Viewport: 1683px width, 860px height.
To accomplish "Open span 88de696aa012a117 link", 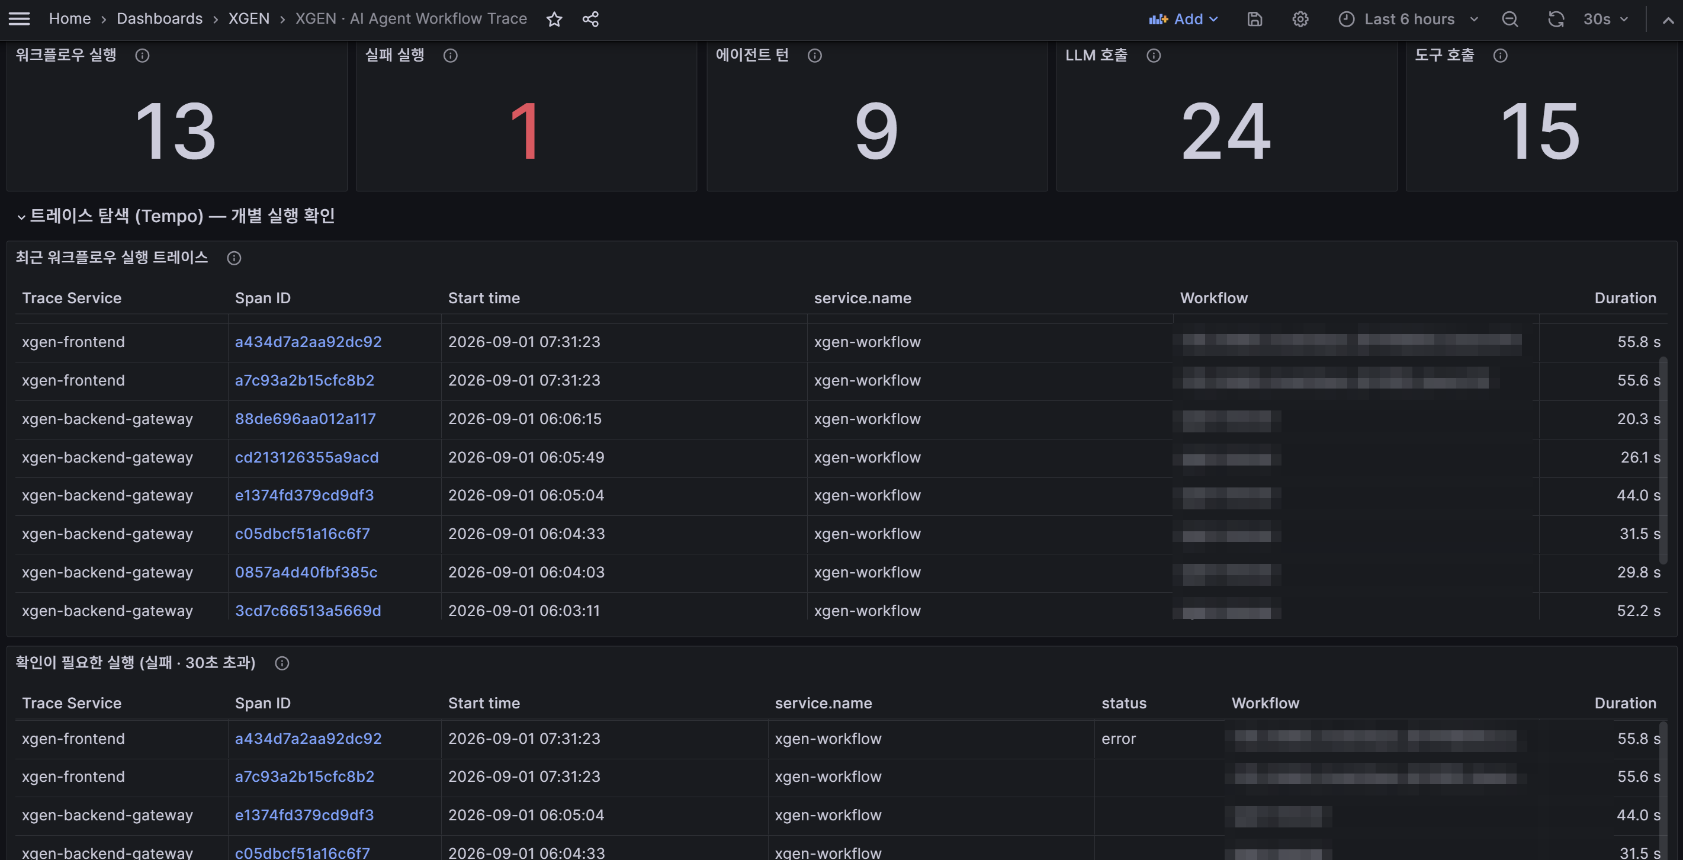I will (x=305, y=419).
